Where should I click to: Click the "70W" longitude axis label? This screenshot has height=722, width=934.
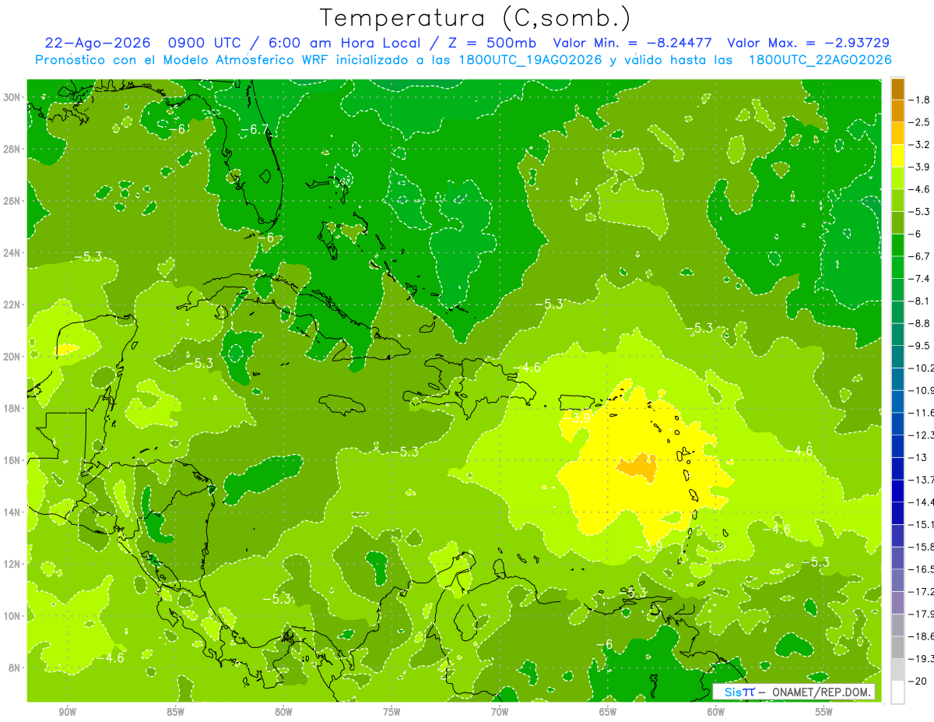coord(500,712)
